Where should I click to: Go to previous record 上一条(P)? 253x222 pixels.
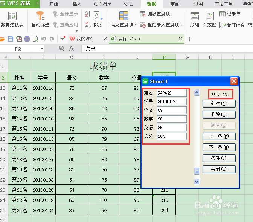point(219,136)
